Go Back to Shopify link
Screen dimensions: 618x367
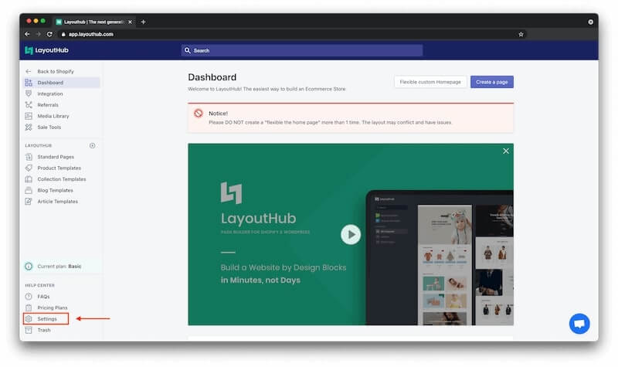coord(56,71)
